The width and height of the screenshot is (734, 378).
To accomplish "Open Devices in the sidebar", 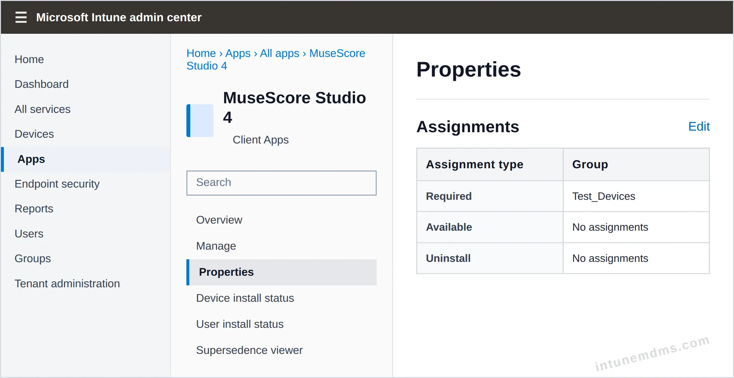I will (34, 134).
